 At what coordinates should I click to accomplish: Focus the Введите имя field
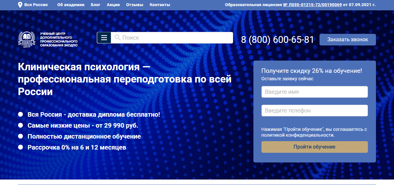click(x=314, y=92)
